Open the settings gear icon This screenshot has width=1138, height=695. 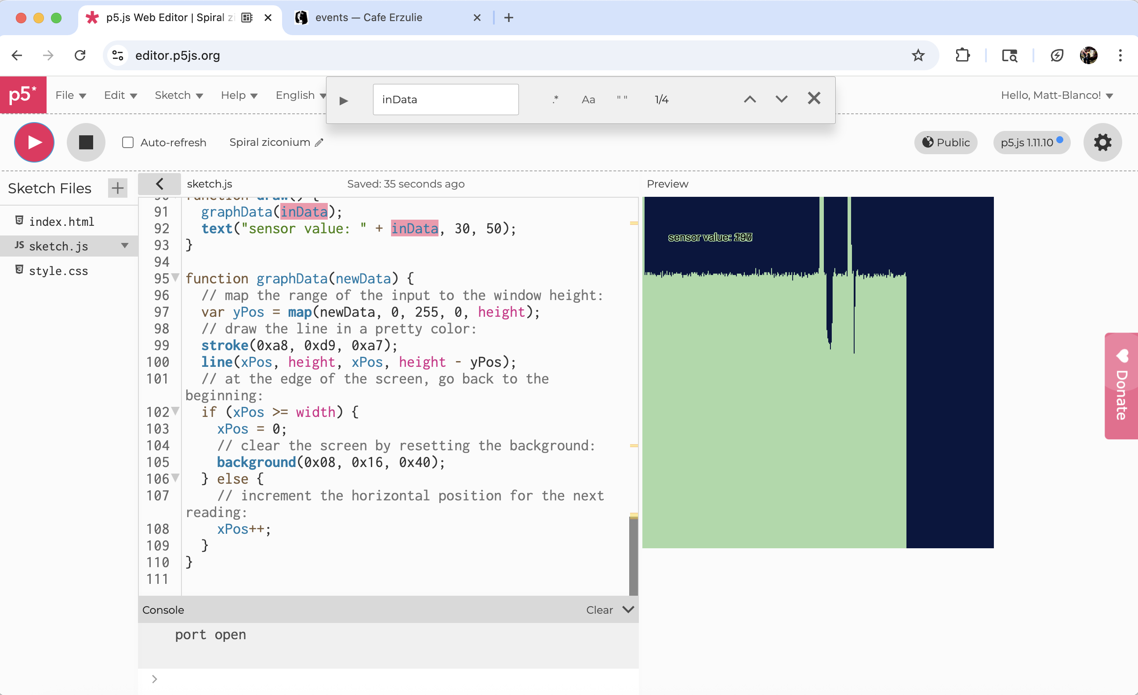[x=1102, y=142]
